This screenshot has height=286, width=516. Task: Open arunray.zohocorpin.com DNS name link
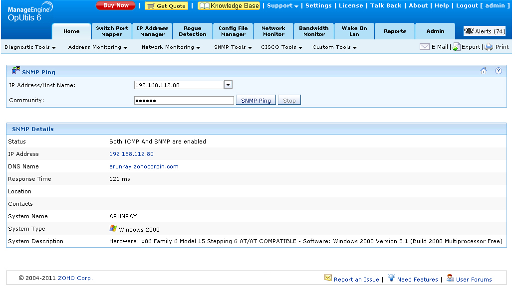click(144, 166)
